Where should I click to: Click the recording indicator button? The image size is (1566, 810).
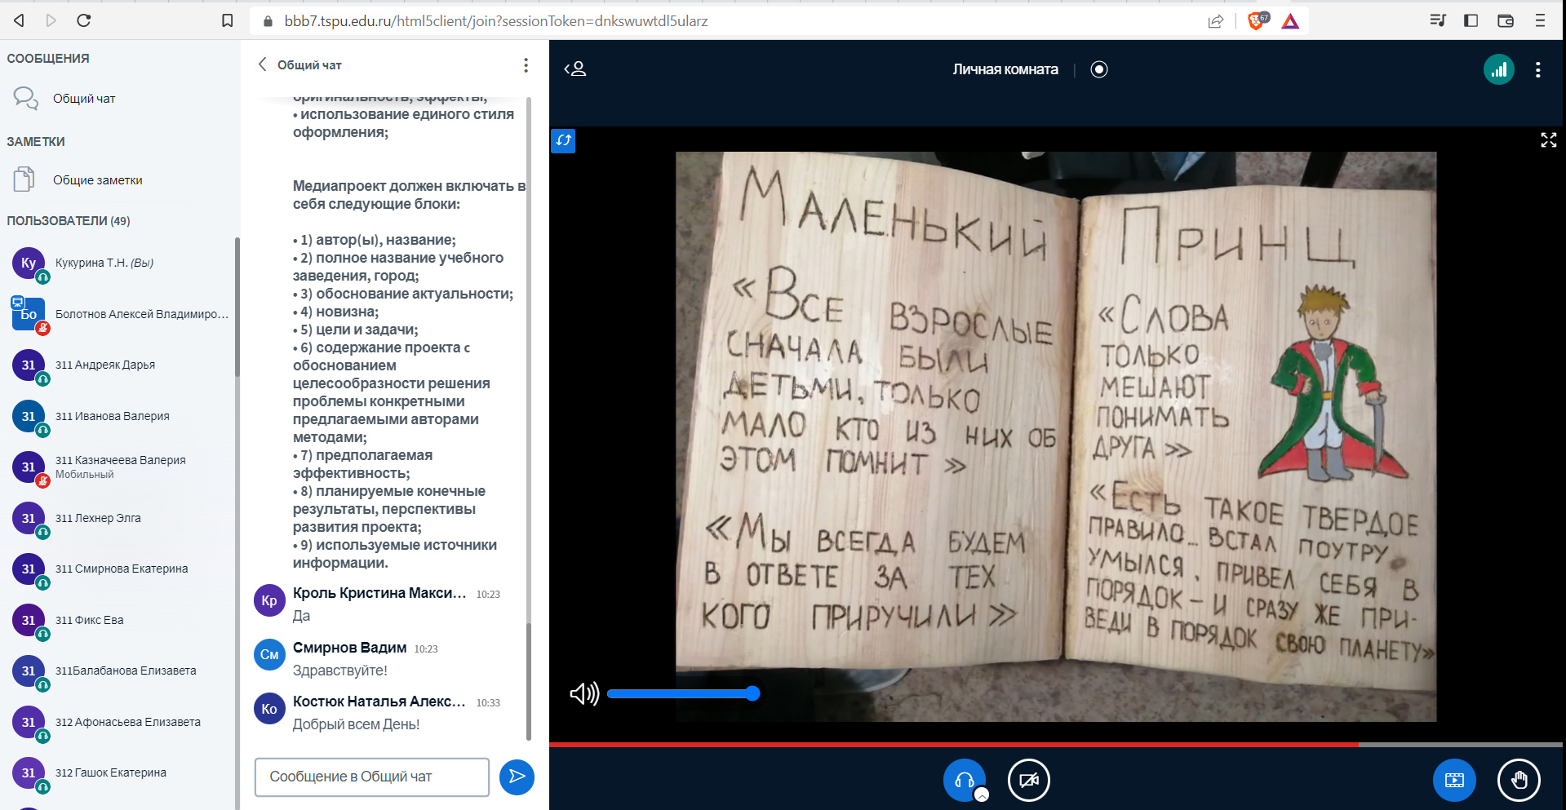[x=1099, y=69]
